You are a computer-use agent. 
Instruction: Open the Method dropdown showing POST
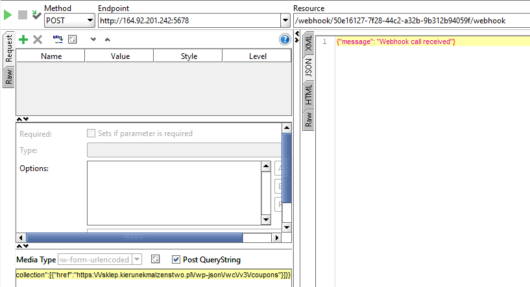click(69, 21)
